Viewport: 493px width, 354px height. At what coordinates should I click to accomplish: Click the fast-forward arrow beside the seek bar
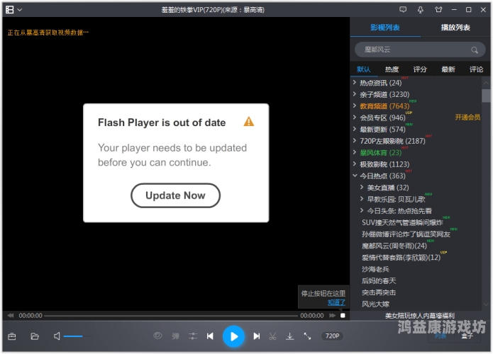(332, 315)
